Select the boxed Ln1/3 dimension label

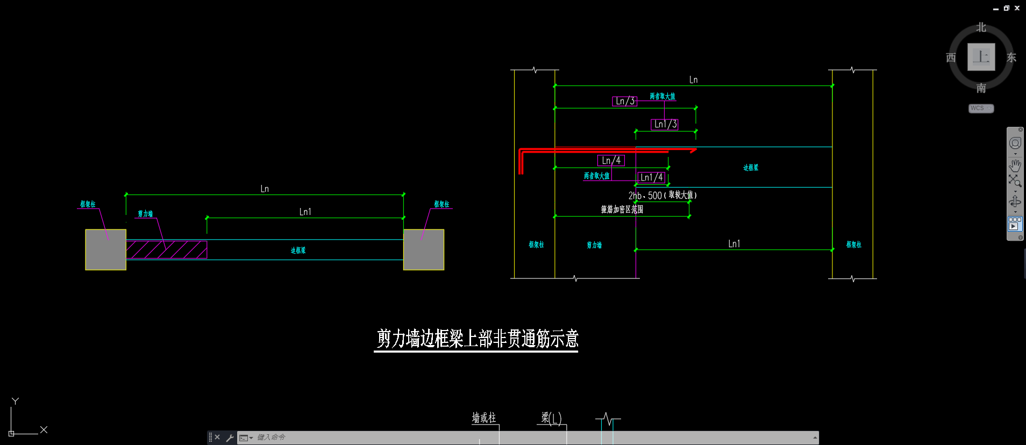click(x=665, y=124)
